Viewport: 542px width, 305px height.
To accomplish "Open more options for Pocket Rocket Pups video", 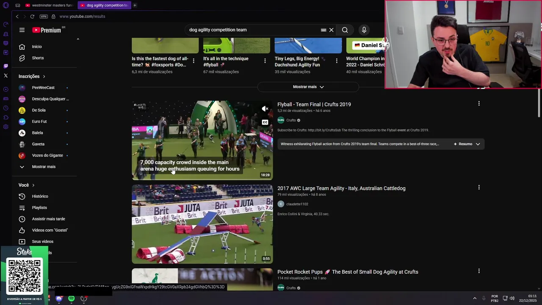I will pos(479,271).
